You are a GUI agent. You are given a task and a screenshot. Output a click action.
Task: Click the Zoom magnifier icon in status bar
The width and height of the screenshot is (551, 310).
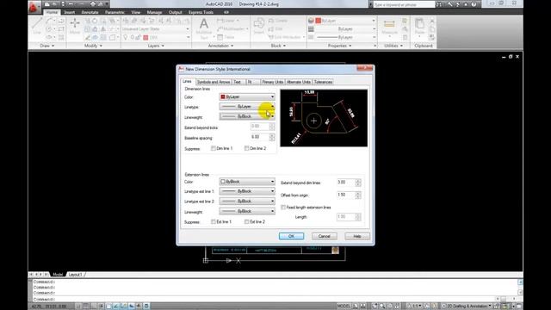(382, 307)
